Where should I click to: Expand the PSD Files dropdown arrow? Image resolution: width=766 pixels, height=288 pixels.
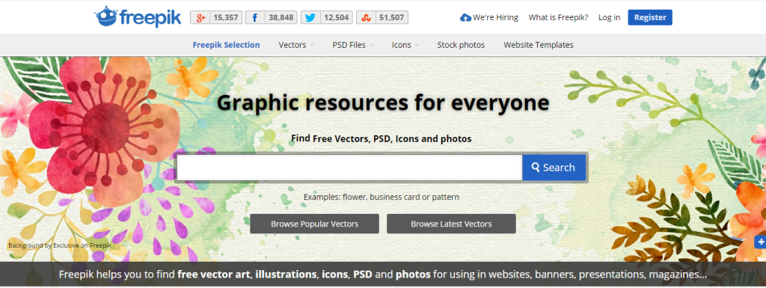(371, 46)
